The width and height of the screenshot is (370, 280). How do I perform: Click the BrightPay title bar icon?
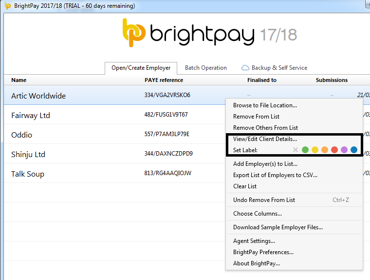8,6
